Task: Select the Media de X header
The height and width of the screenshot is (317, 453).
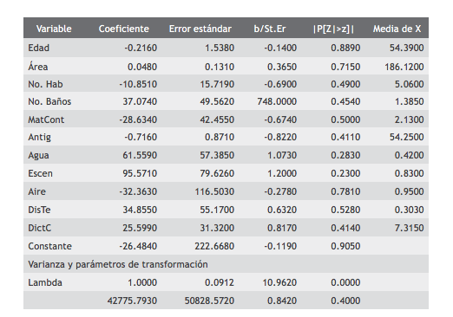Action: pos(397,29)
